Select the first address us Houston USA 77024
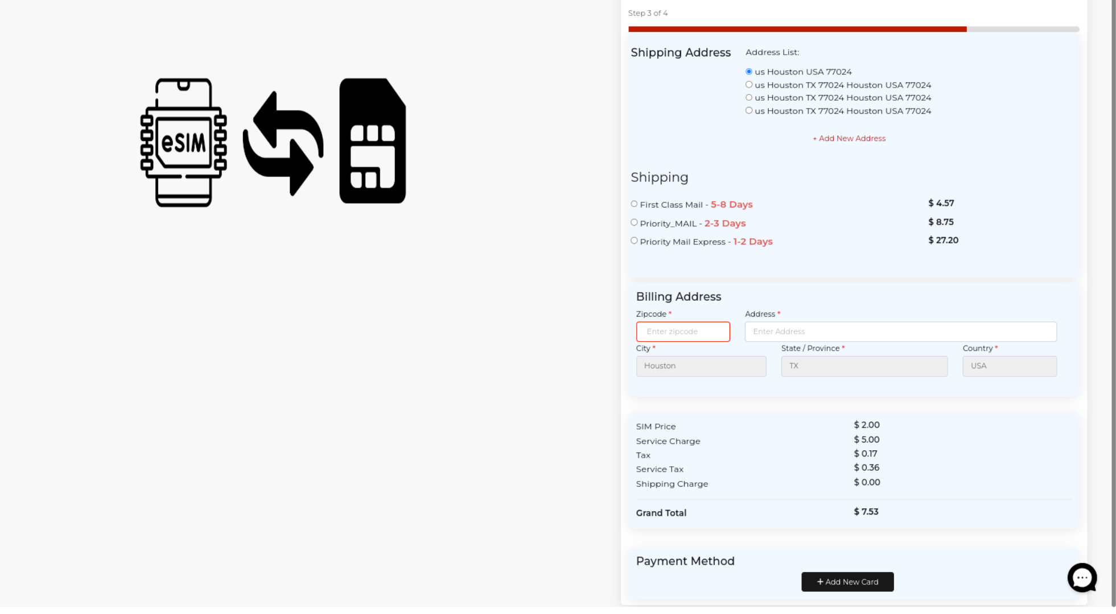The image size is (1116, 614). 749,72
